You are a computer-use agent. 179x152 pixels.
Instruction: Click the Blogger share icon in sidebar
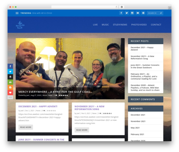coord(10,87)
